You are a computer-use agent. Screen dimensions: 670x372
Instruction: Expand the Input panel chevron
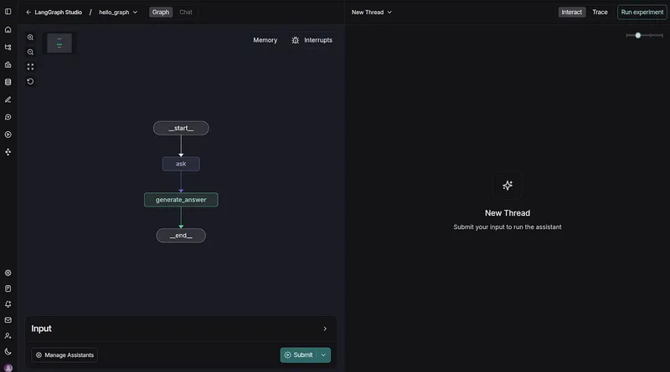(x=325, y=329)
